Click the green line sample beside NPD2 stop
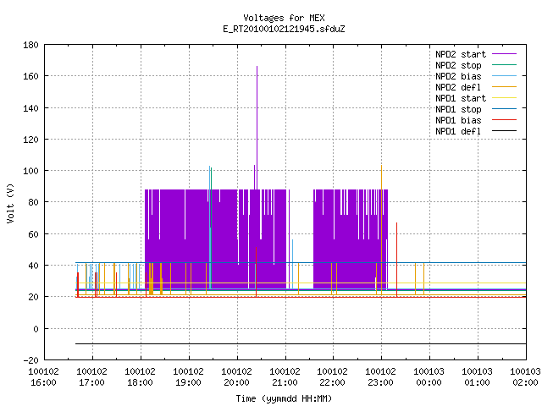This screenshot has width=542, height=406. (x=504, y=64)
